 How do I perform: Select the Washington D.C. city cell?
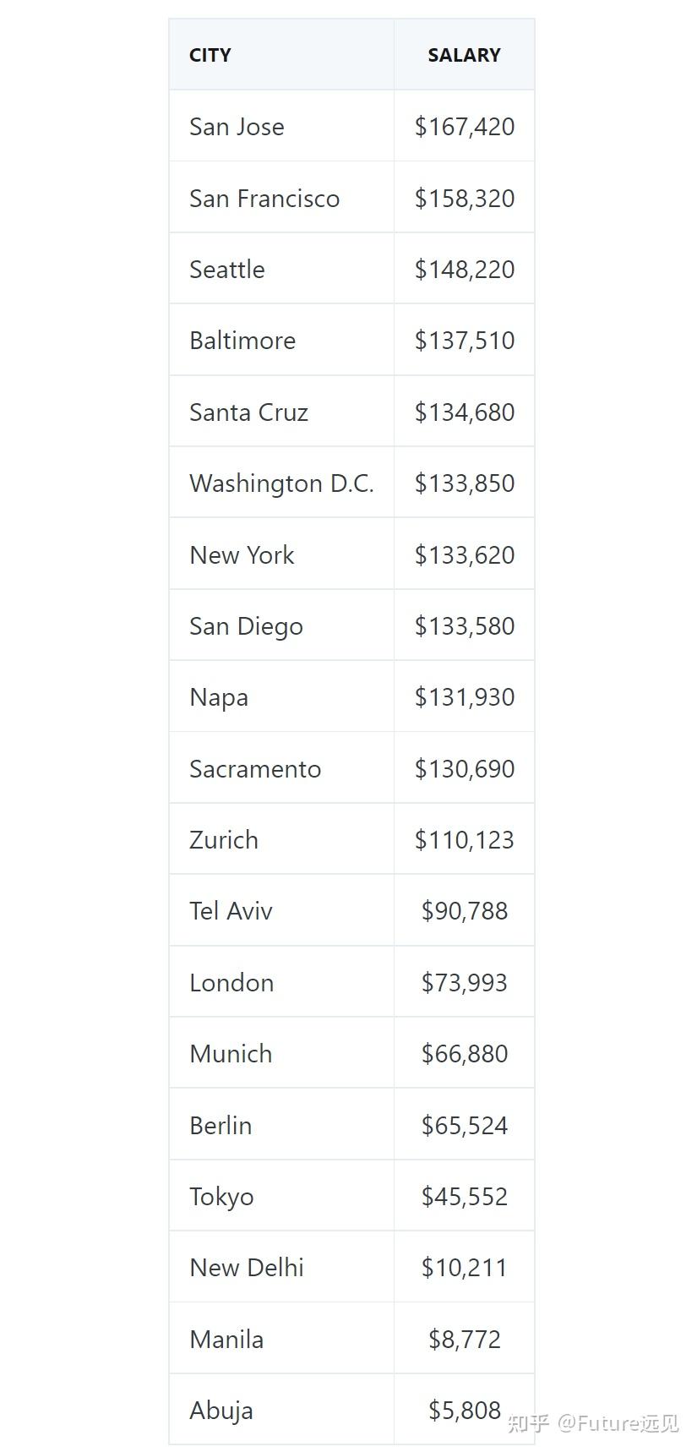coord(281,483)
